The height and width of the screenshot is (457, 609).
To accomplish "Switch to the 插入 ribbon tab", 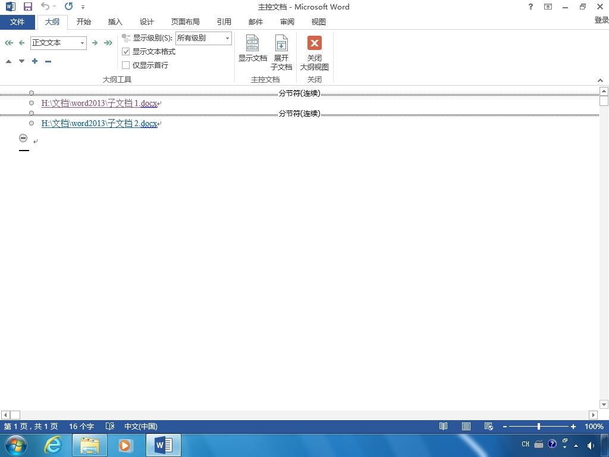I will [115, 22].
